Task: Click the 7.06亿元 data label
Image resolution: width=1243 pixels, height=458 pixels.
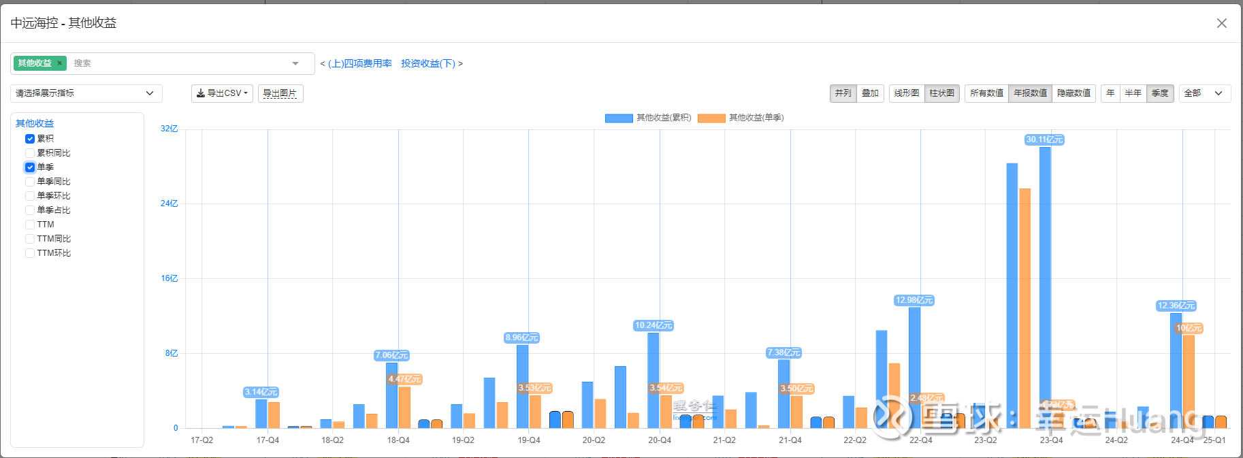Action: 392,355
